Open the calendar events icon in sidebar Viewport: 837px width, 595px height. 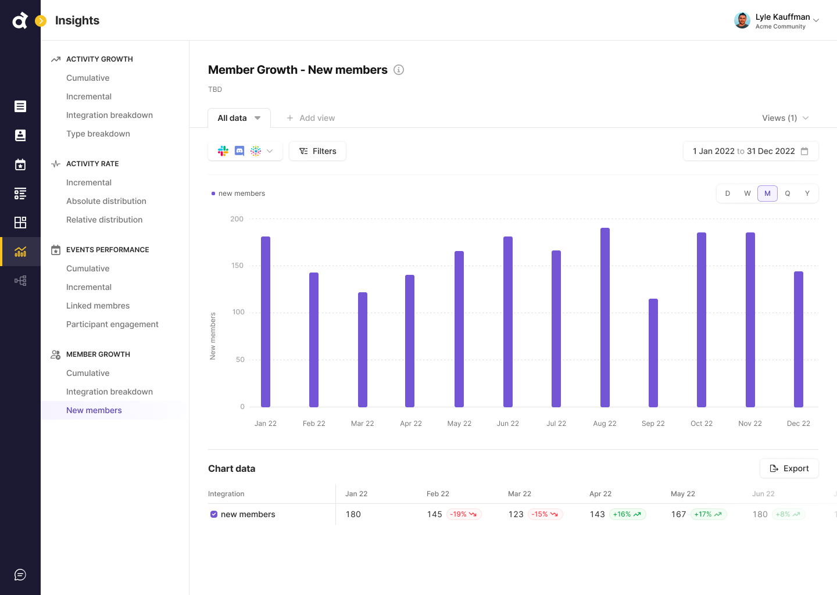(x=20, y=164)
